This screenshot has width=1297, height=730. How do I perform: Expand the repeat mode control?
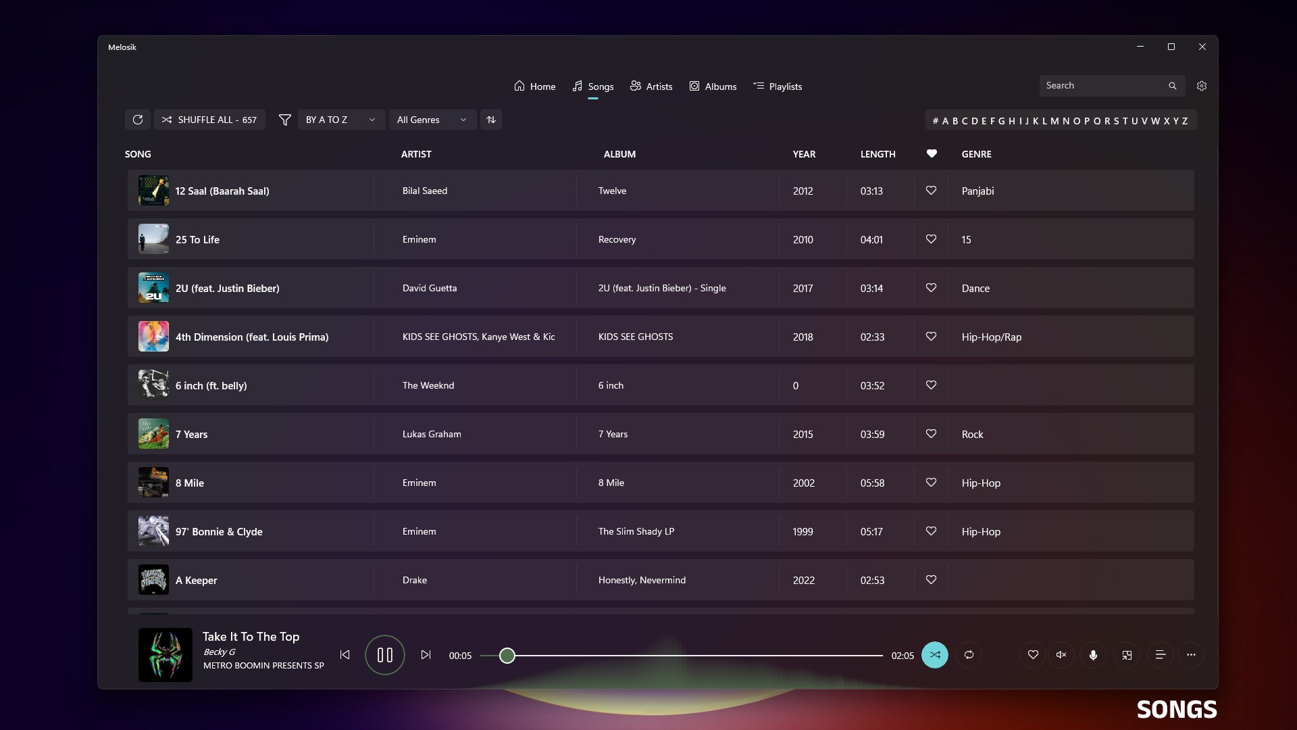(969, 655)
